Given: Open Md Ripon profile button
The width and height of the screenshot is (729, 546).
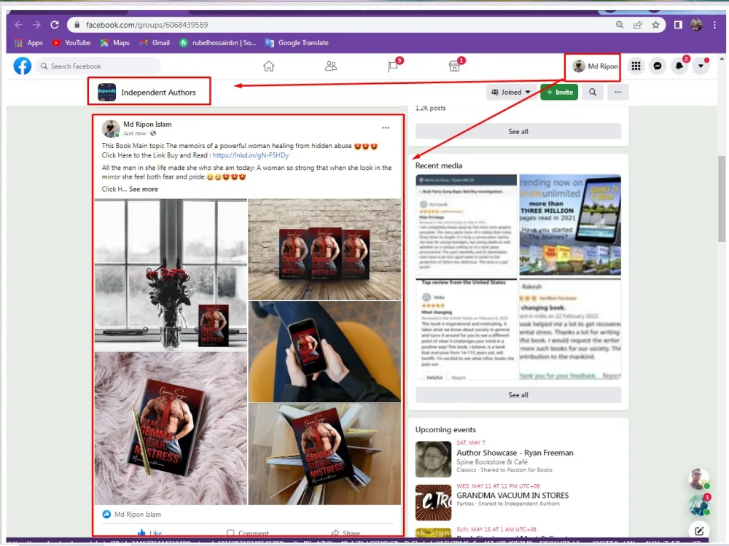Looking at the screenshot, I should 595,66.
